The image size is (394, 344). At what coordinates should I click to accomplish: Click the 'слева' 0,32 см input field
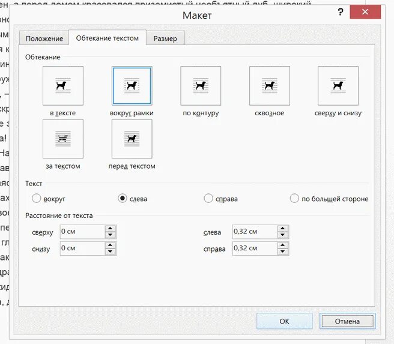click(x=255, y=232)
